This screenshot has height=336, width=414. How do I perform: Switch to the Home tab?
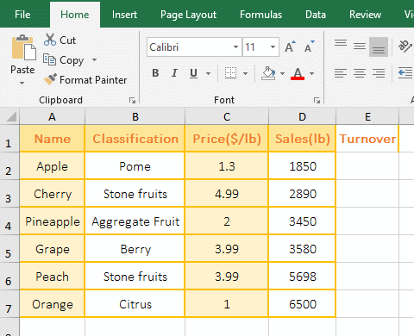point(75,15)
